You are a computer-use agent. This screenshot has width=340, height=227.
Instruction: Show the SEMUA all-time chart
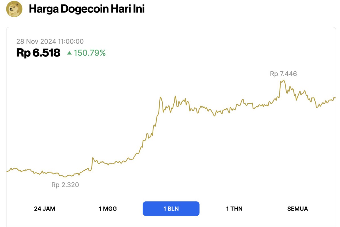[297, 209]
